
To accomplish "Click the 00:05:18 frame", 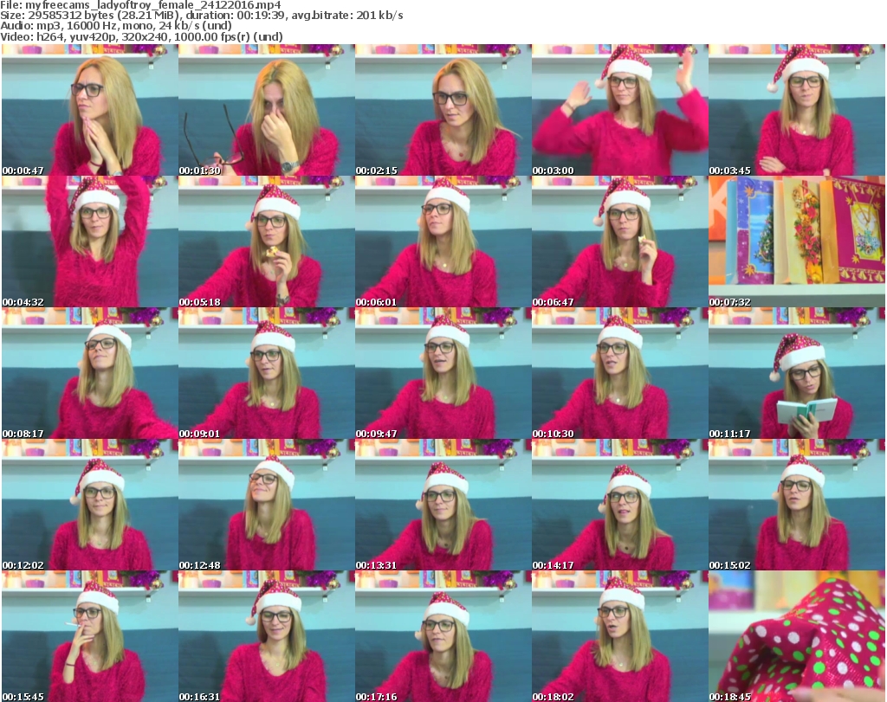I will 267,242.
